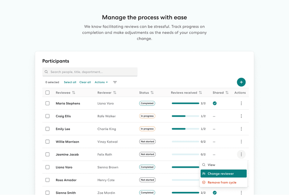This screenshot has height=195, width=289.
Task: Open the filter icon next to Actions
Action: (115, 82)
